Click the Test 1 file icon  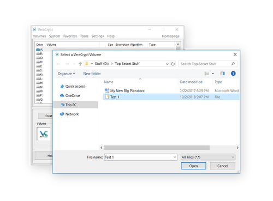coord(107,97)
